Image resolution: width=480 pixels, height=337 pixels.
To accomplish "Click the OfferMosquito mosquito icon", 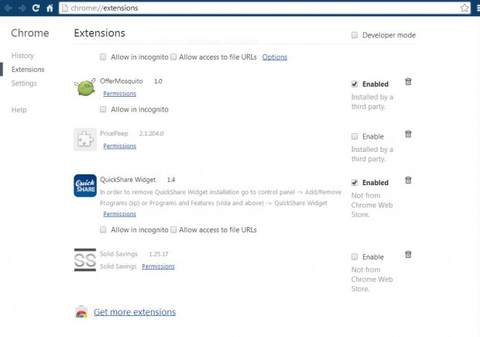I will click(85, 87).
